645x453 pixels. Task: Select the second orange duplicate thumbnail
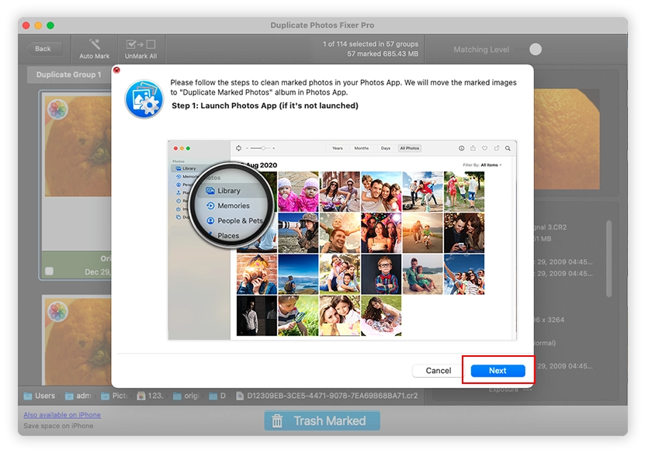[78, 342]
